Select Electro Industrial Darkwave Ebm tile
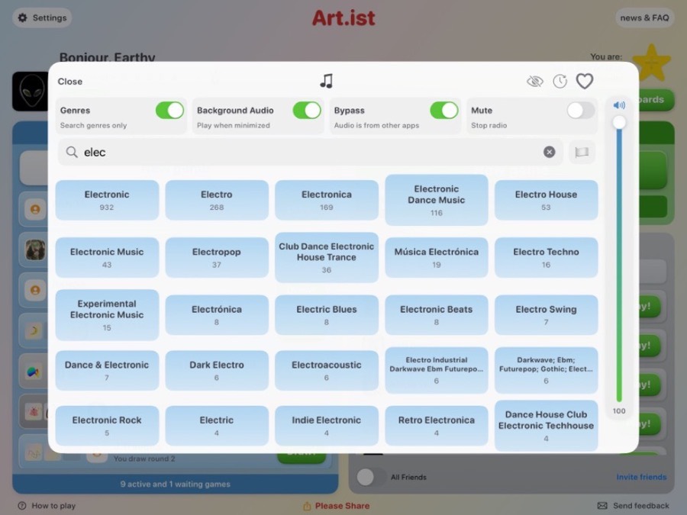Screen dimensions: 687x515 [x=437, y=371]
